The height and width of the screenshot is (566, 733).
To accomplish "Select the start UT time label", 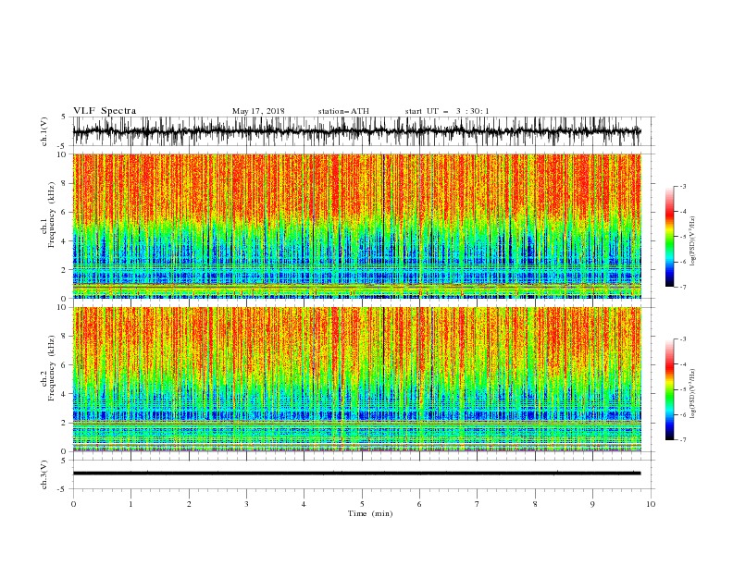I will tap(447, 111).
